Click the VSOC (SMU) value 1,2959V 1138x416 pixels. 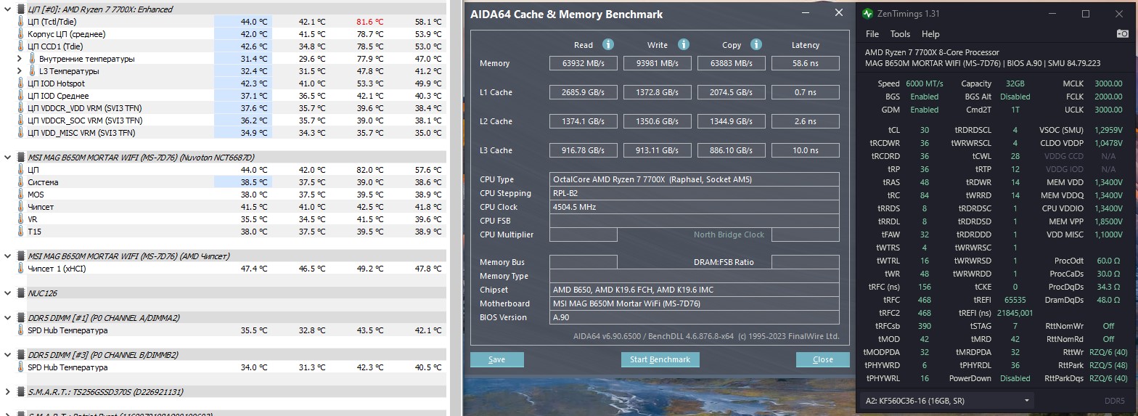point(1108,130)
